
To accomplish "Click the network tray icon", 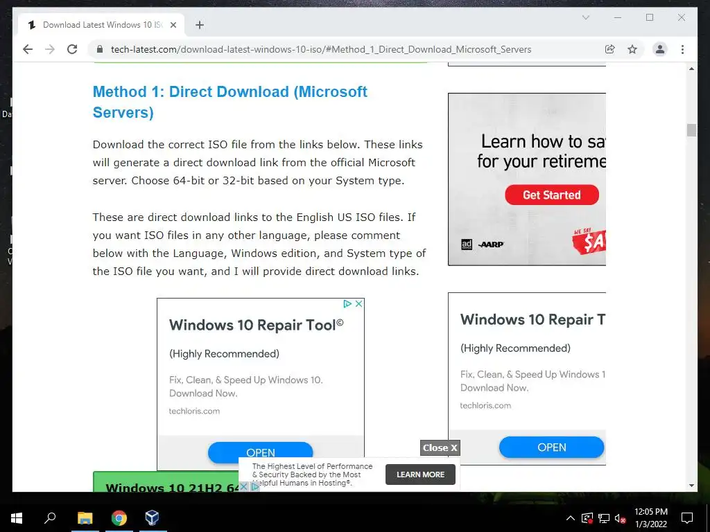I will pyautogui.click(x=604, y=518).
